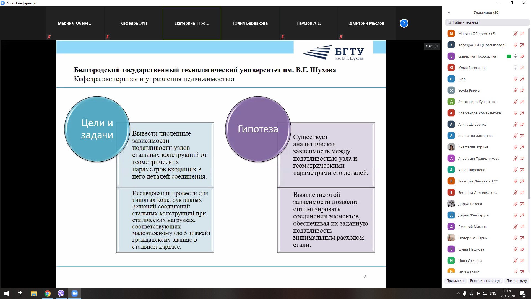Select Дмитрий Маслов video tile
Image resolution: width=531 pixels, height=299 pixels.
click(x=367, y=23)
